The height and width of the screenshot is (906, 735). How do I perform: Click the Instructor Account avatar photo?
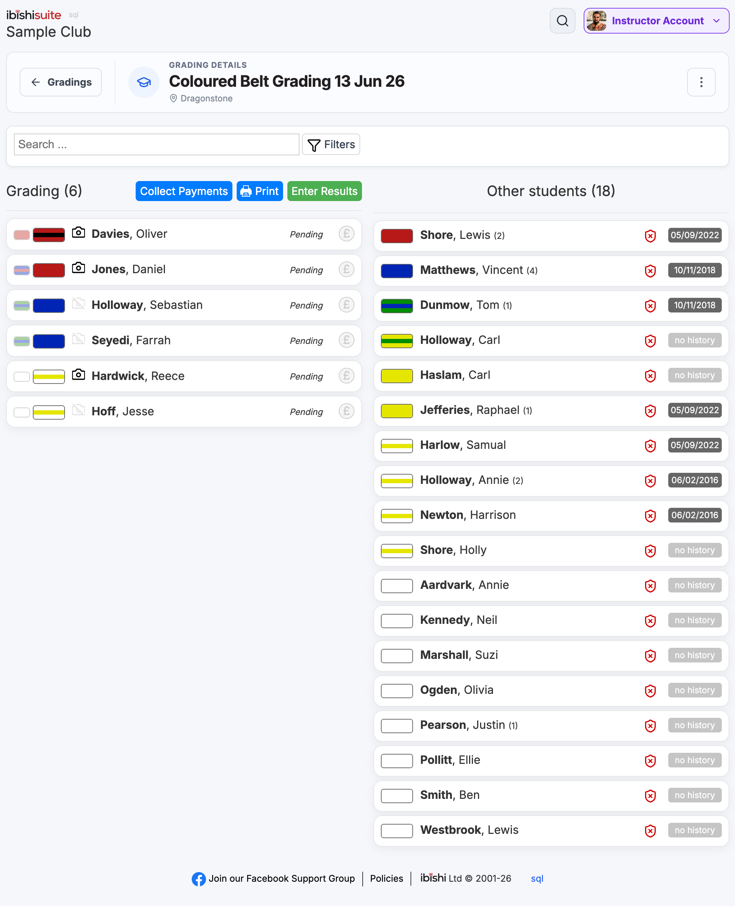[596, 21]
